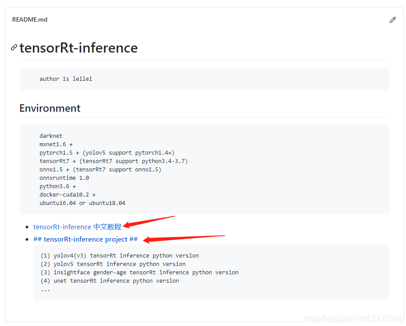
Task: Click the "python3.6 +" requirement line
Action: pos(57,186)
